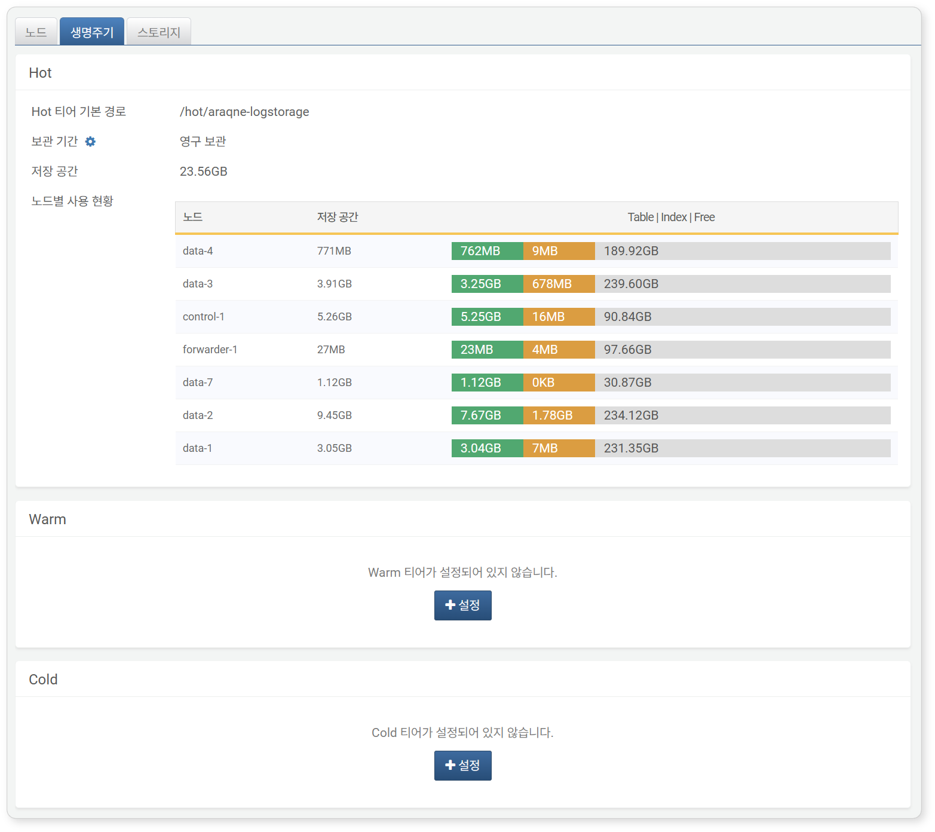This screenshot has width=935, height=832.
Task: Click hot path /hot/araqne-logstorage
Action: (244, 112)
